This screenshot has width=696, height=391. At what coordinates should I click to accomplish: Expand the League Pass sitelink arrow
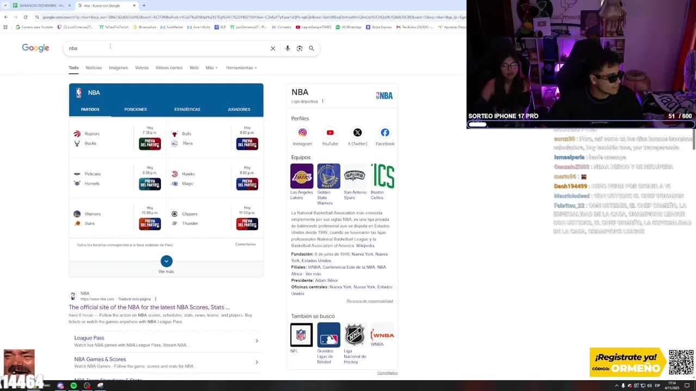pyautogui.click(x=257, y=341)
